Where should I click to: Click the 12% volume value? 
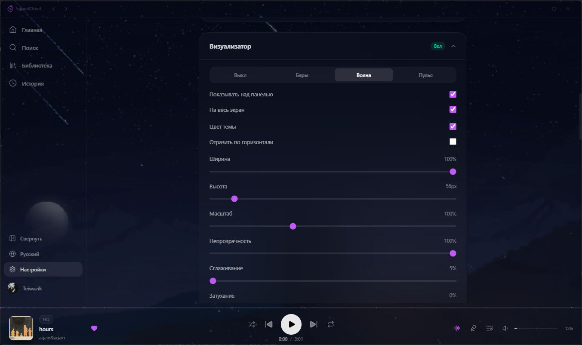(x=569, y=328)
